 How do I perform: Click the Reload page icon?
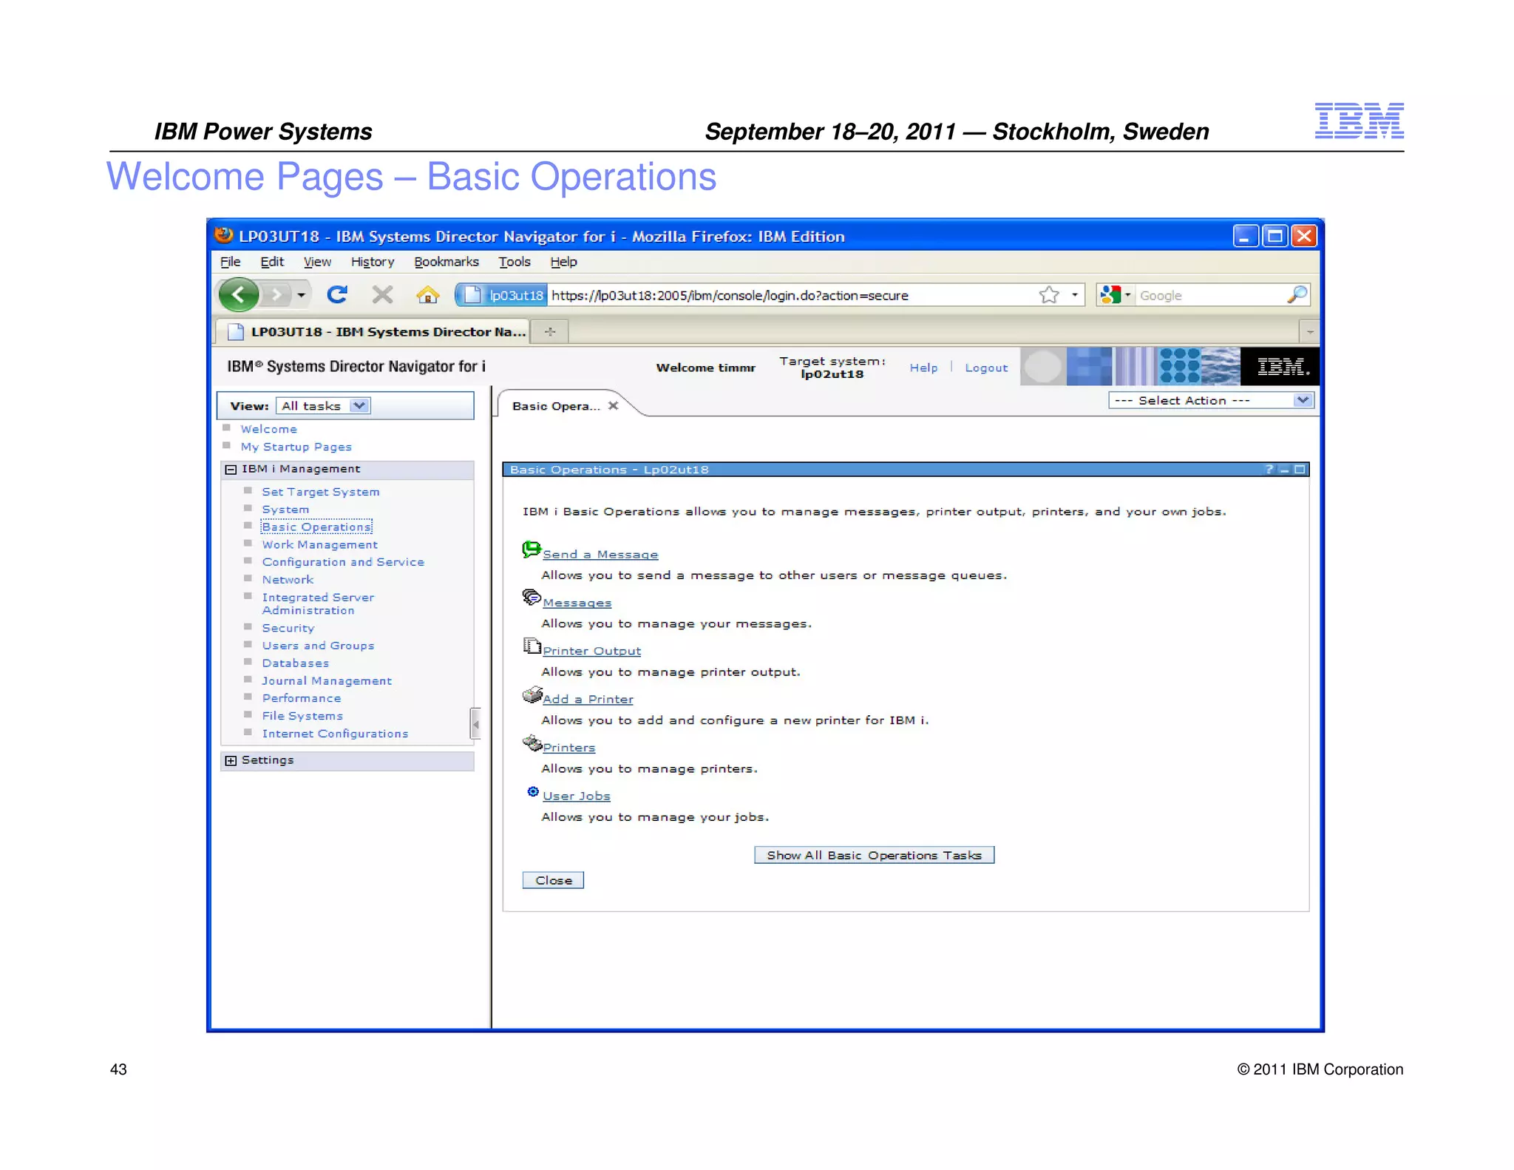[x=337, y=295]
